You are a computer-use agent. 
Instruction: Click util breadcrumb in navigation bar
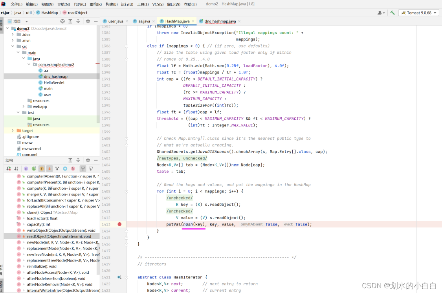[x=29, y=13]
